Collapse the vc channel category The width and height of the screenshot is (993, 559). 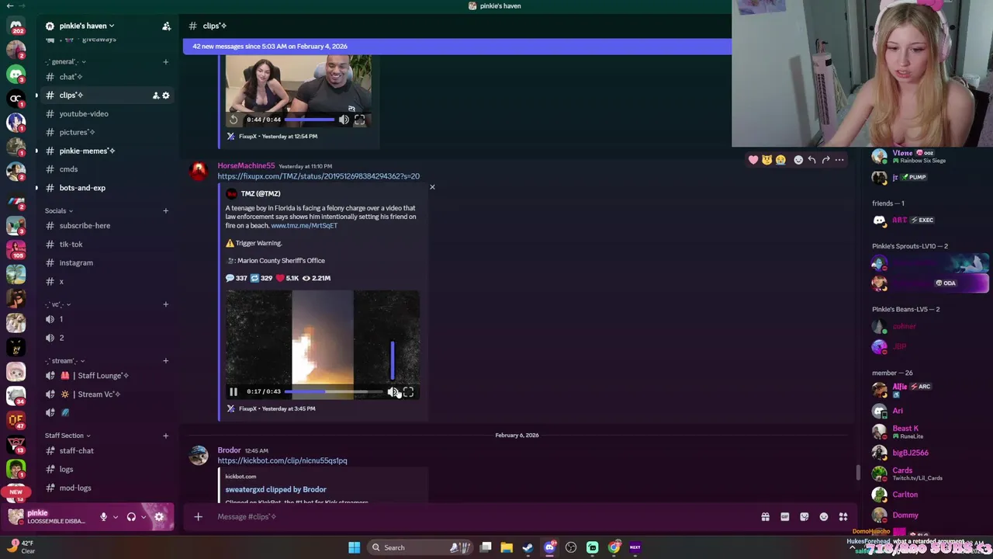click(58, 304)
